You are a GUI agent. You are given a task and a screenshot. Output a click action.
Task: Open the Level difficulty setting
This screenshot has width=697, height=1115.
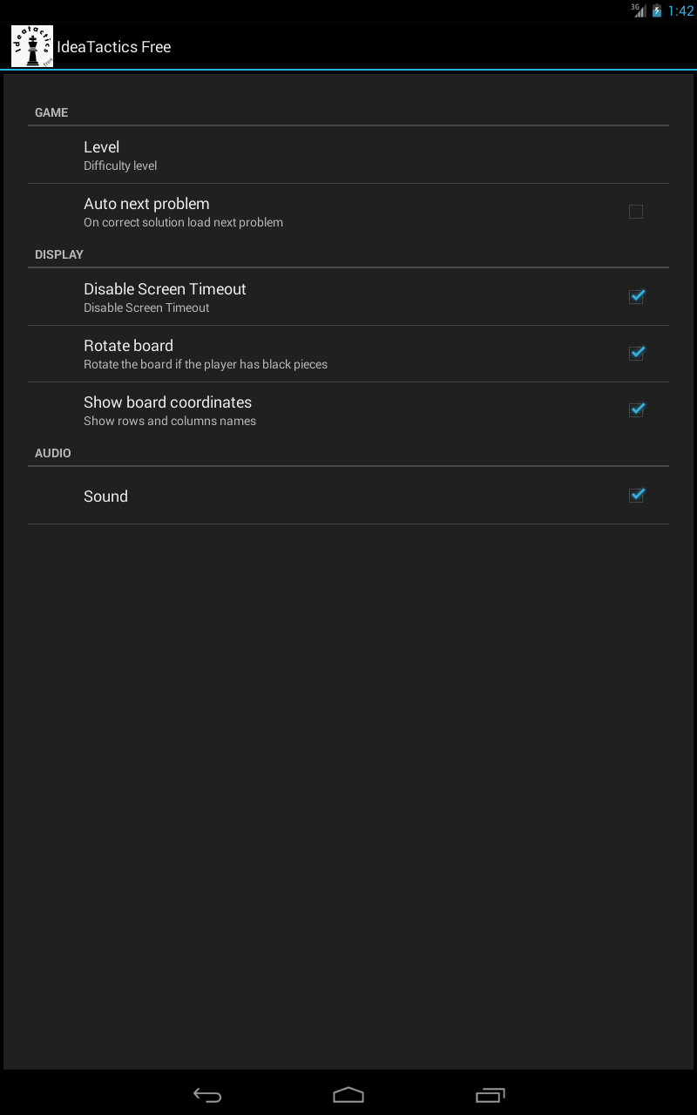click(x=348, y=155)
